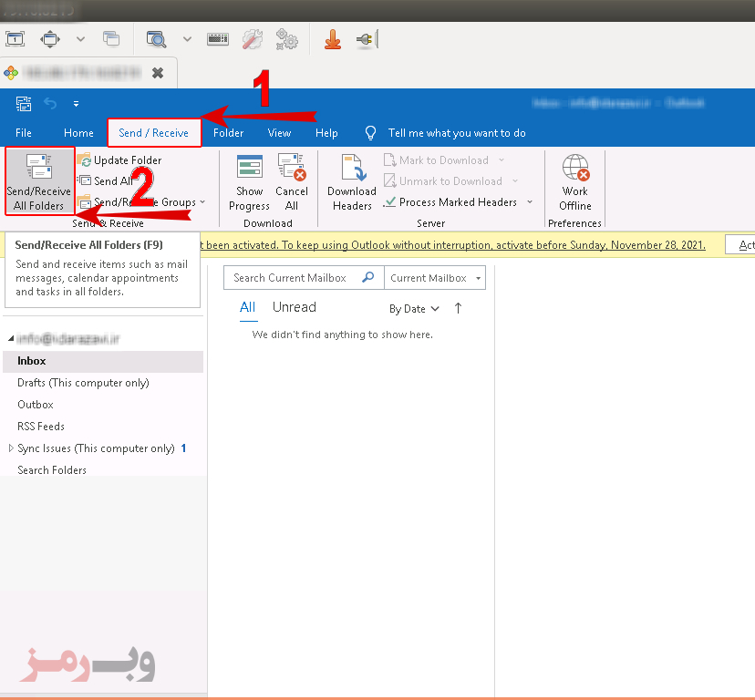The height and width of the screenshot is (700, 755).
Task: Select Sync Issues (This computer only)
Action: click(96, 448)
